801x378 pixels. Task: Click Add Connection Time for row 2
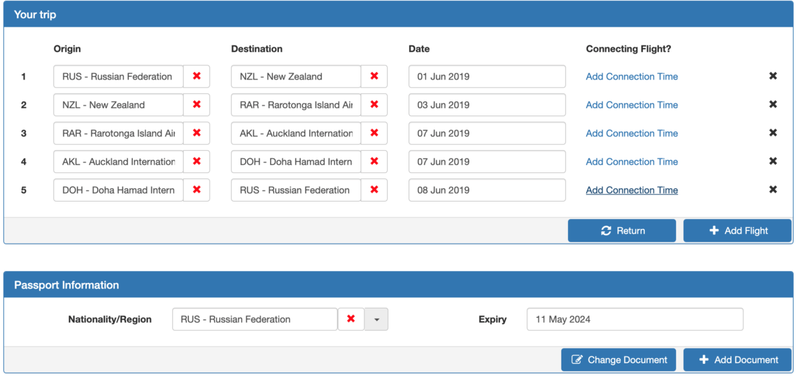pos(631,105)
